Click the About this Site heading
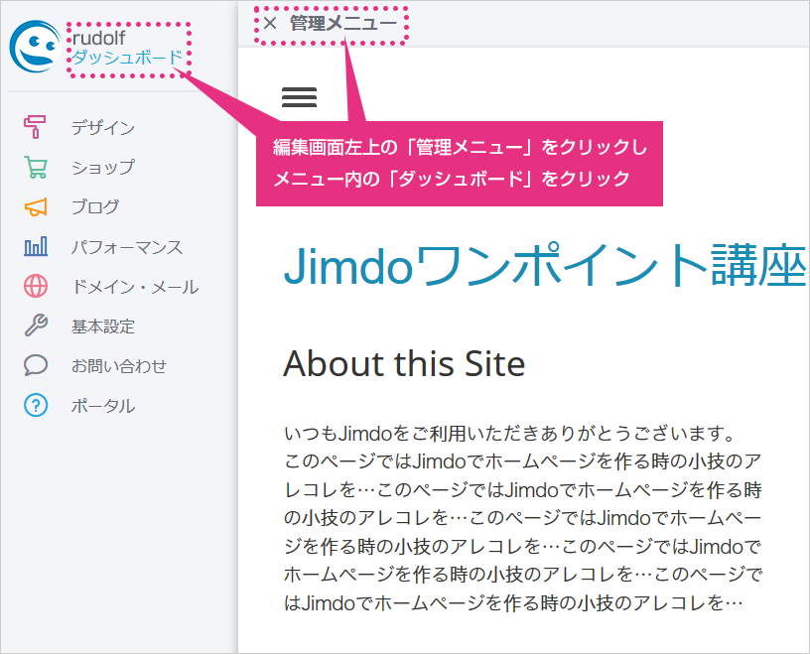This screenshot has width=810, height=654. tap(404, 363)
